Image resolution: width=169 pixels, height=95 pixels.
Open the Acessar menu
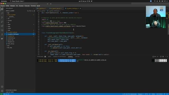(x=21, y=6)
